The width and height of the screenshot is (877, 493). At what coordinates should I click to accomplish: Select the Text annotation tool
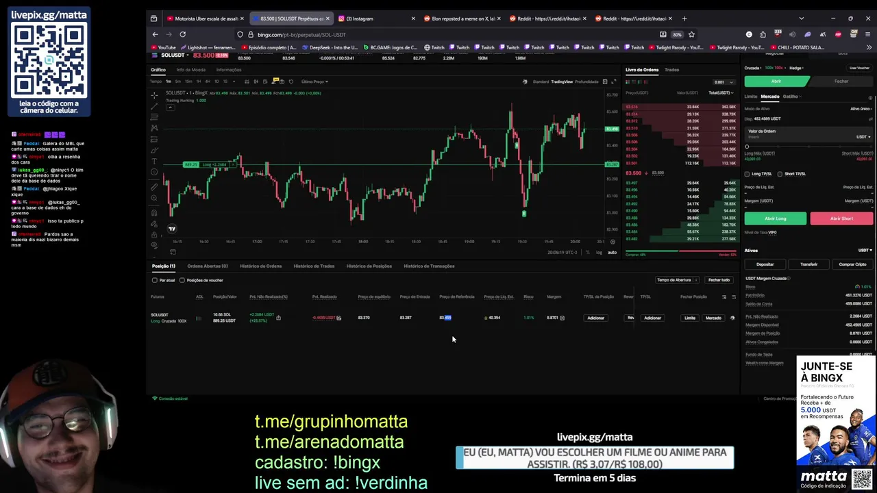pyautogui.click(x=154, y=162)
